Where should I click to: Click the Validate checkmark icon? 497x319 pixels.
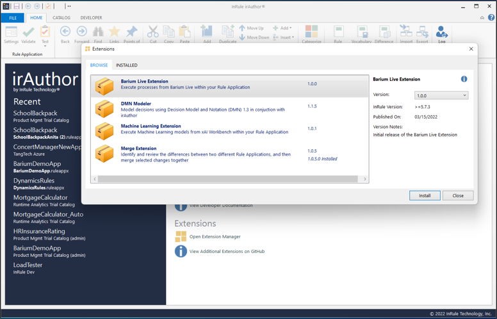[x=28, y=32]
